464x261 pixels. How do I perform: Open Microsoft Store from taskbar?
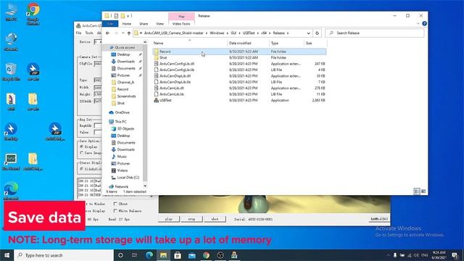pos(178,255)
